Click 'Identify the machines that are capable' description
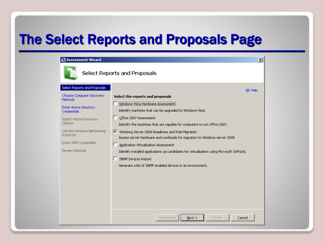This screenshot has height=243, width=324. 173,124
